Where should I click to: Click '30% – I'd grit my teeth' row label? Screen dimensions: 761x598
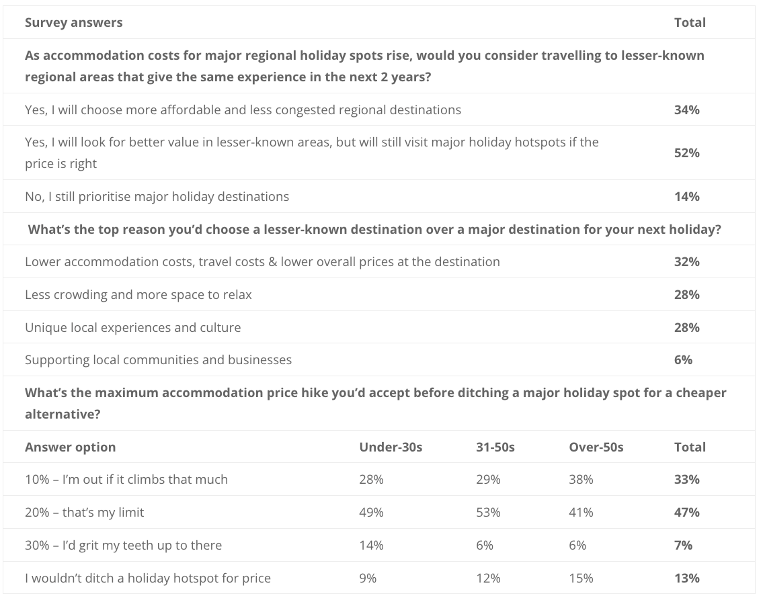tap(123, 545)
